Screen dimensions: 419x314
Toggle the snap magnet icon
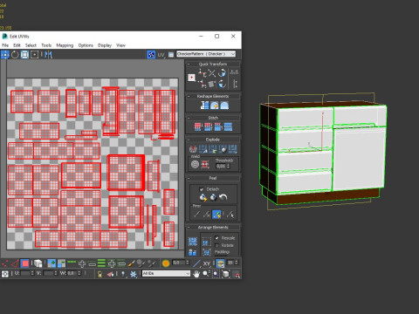point(237,274)
